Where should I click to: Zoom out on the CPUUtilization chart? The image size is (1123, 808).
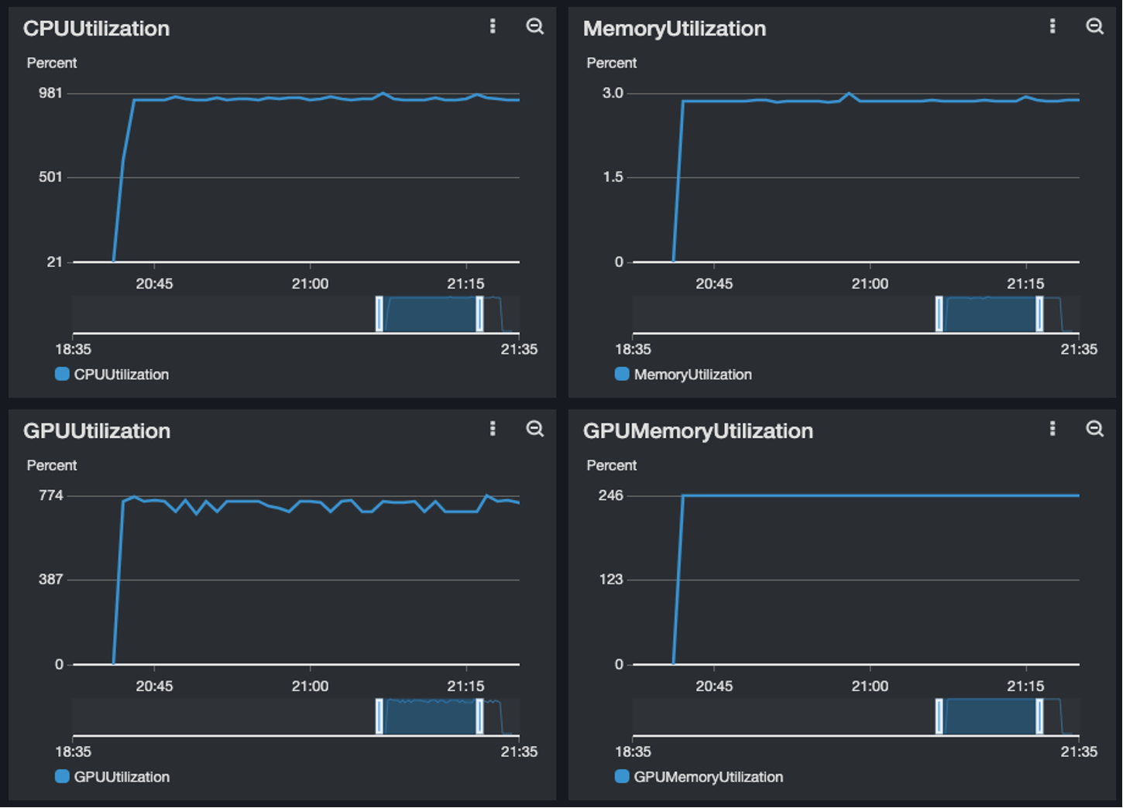534,26
